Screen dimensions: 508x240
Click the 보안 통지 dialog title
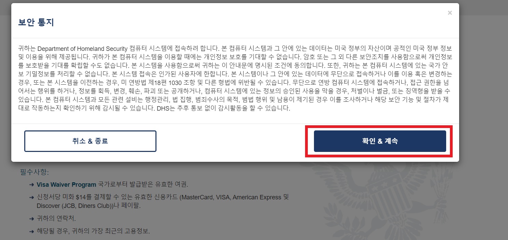coord(36,23)
